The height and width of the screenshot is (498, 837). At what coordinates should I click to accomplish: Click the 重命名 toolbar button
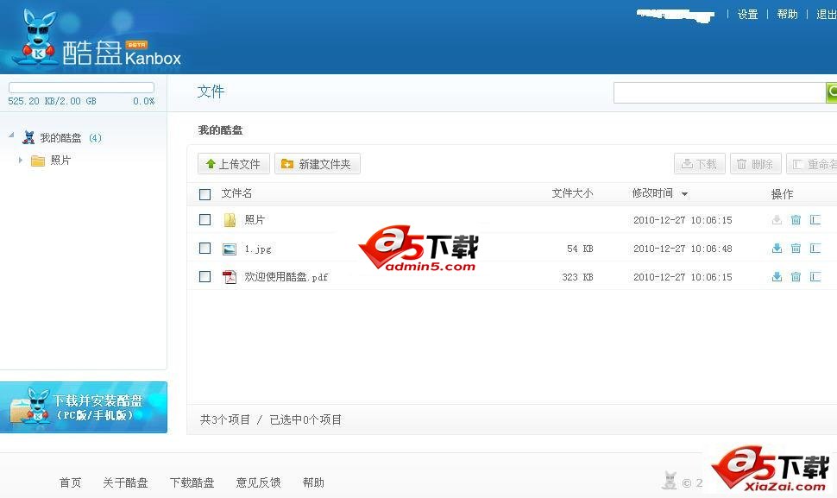pos(812,164)
